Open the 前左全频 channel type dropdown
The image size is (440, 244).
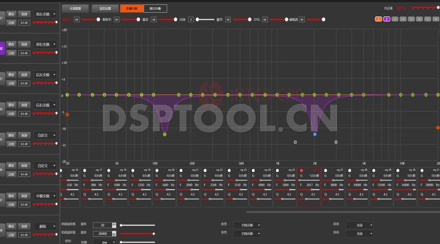pos(45,13)
